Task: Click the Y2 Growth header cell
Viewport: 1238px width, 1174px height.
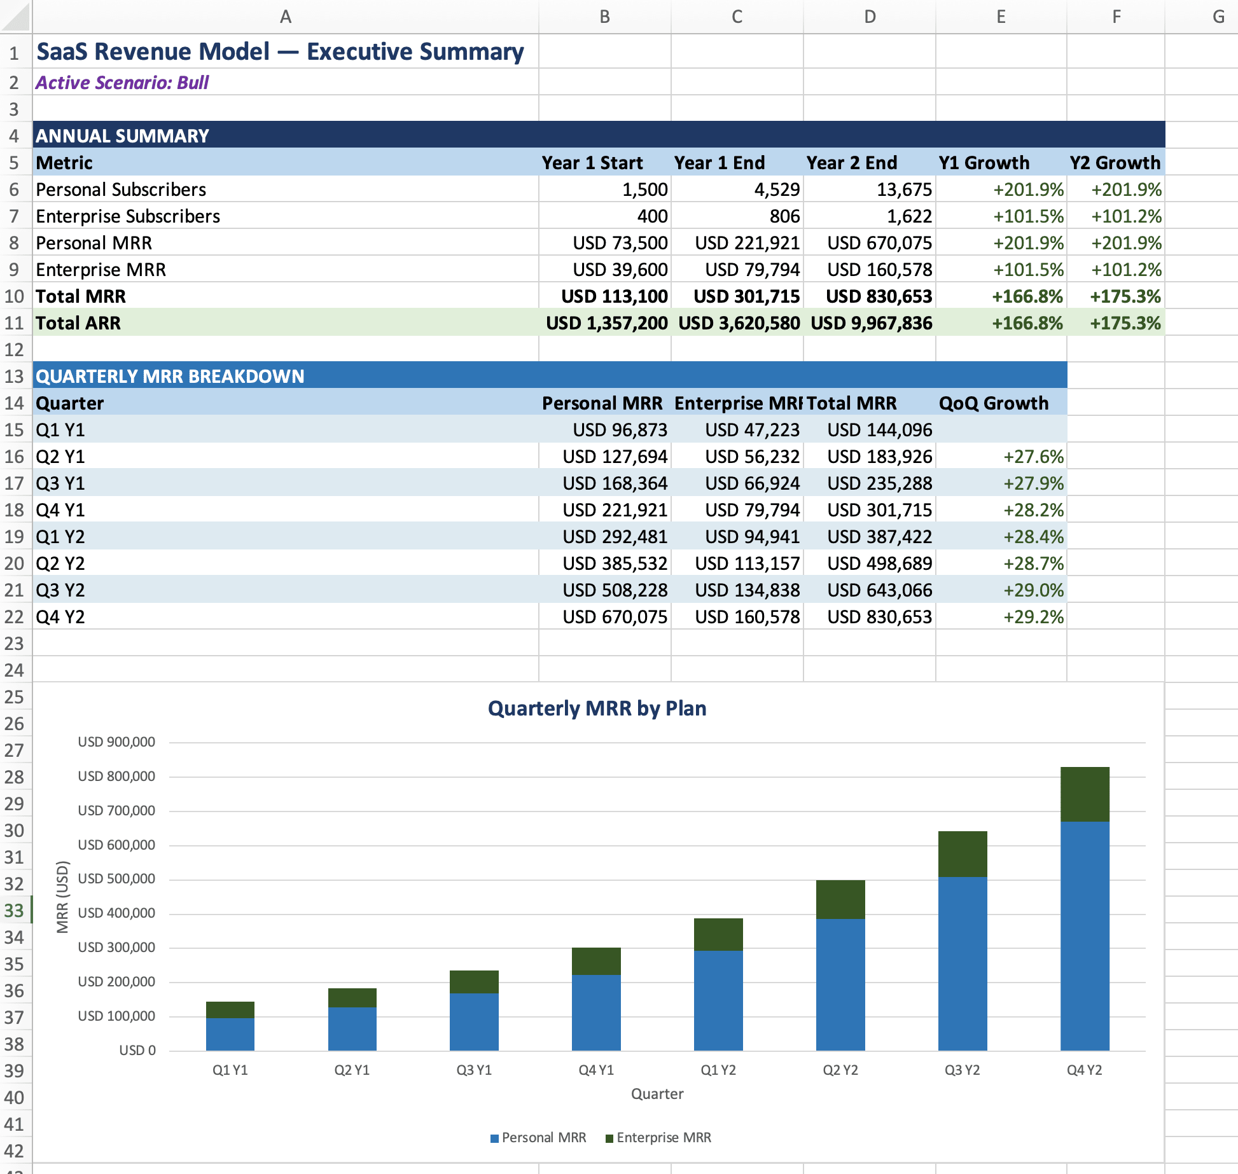Action: 1115,163
